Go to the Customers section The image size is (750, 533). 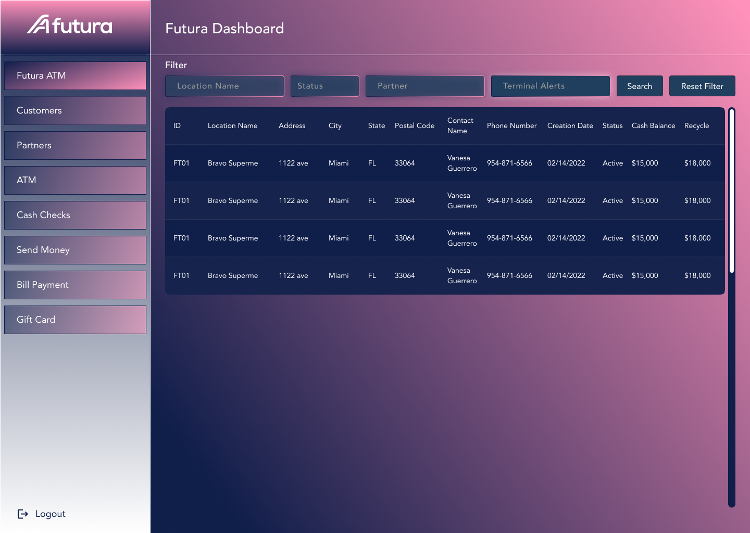pyautogui.click(x=75, y=110)
